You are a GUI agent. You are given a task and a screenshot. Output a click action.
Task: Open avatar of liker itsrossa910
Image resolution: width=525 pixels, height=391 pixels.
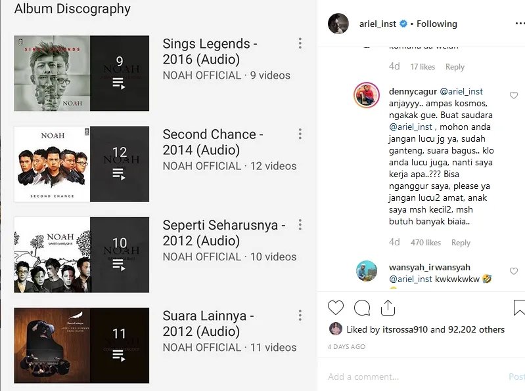[x=335, y=329]
